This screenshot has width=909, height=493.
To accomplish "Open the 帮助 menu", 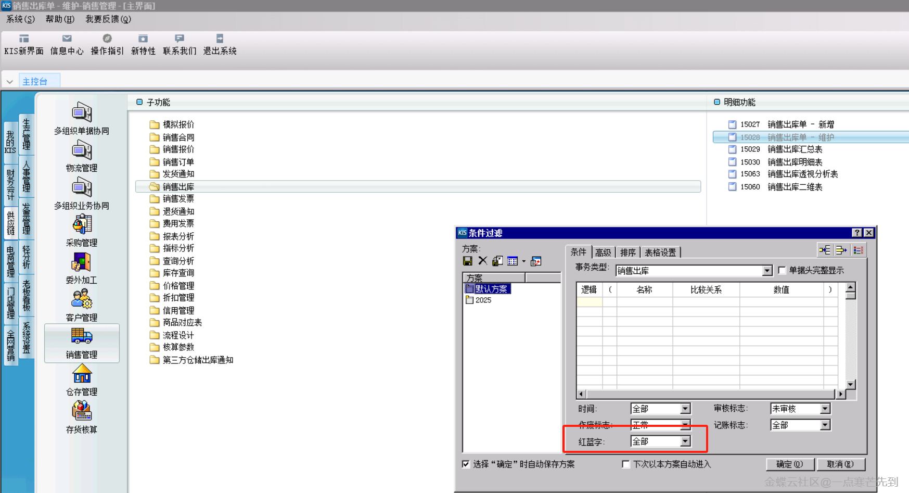I will 60,19.
